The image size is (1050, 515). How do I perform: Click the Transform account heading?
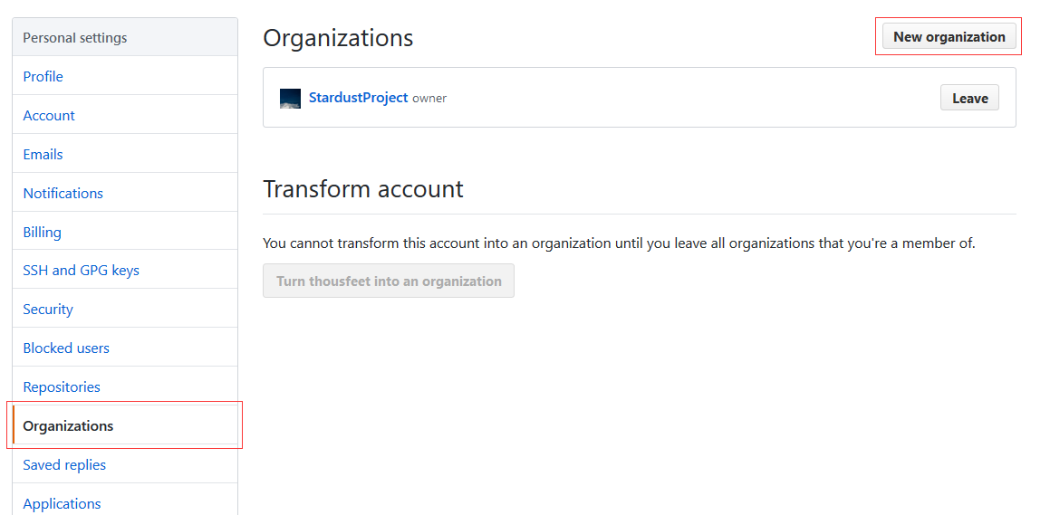click(362, 188)
